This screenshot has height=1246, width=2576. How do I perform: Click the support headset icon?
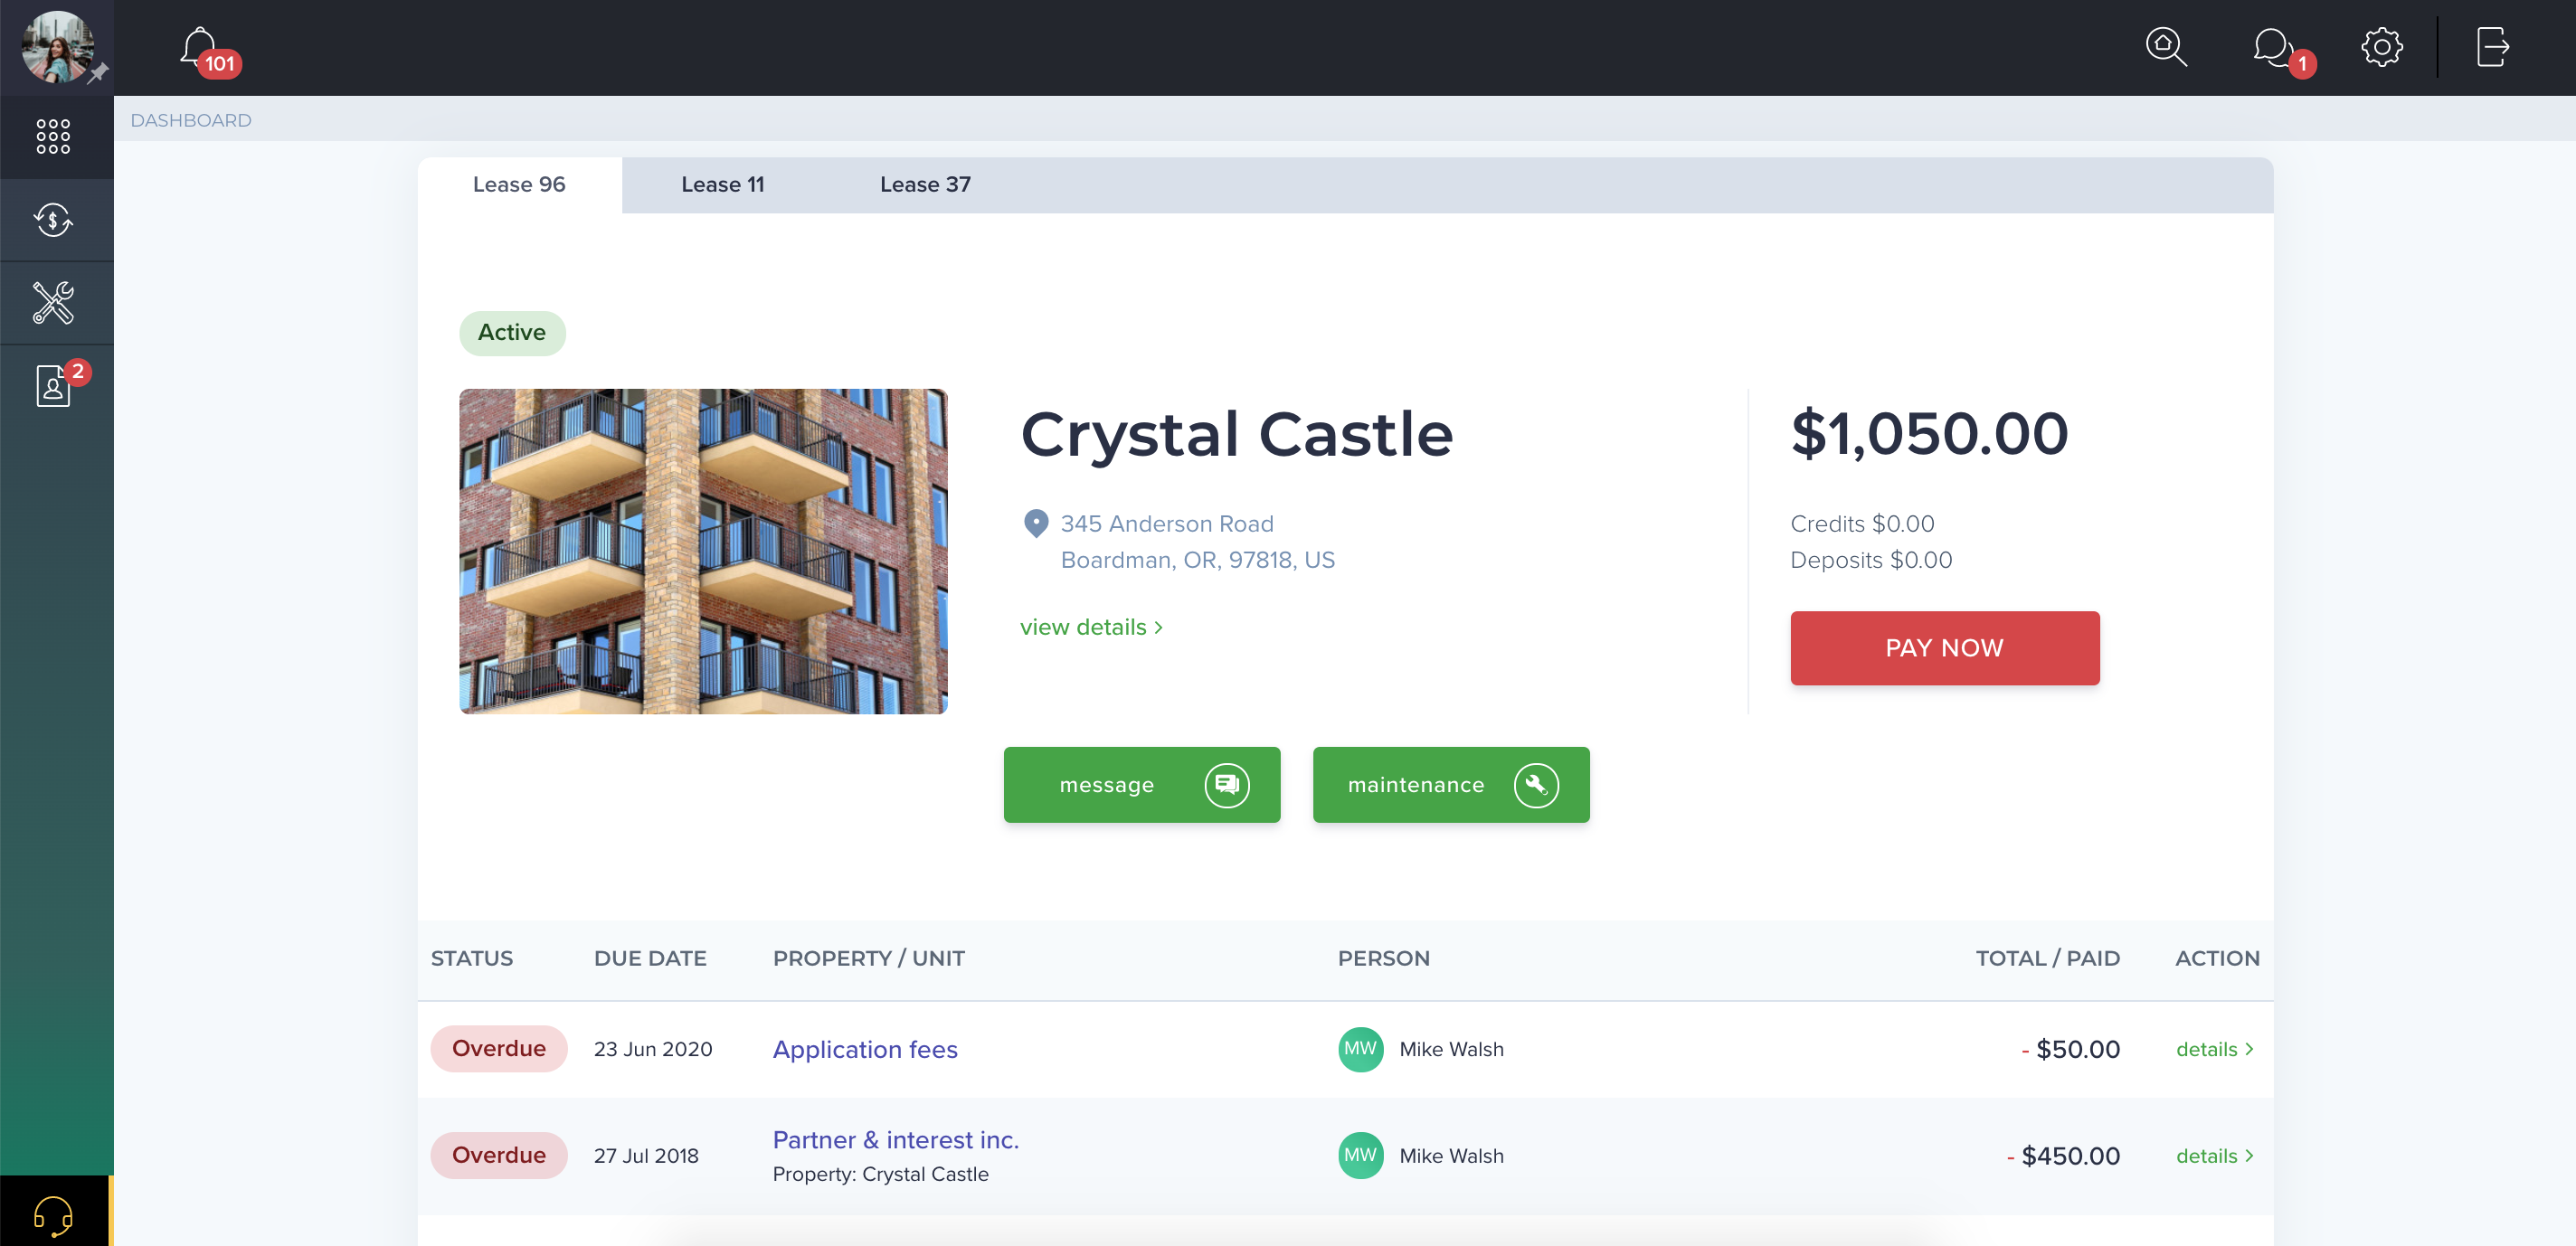(x=53, y=1214)
